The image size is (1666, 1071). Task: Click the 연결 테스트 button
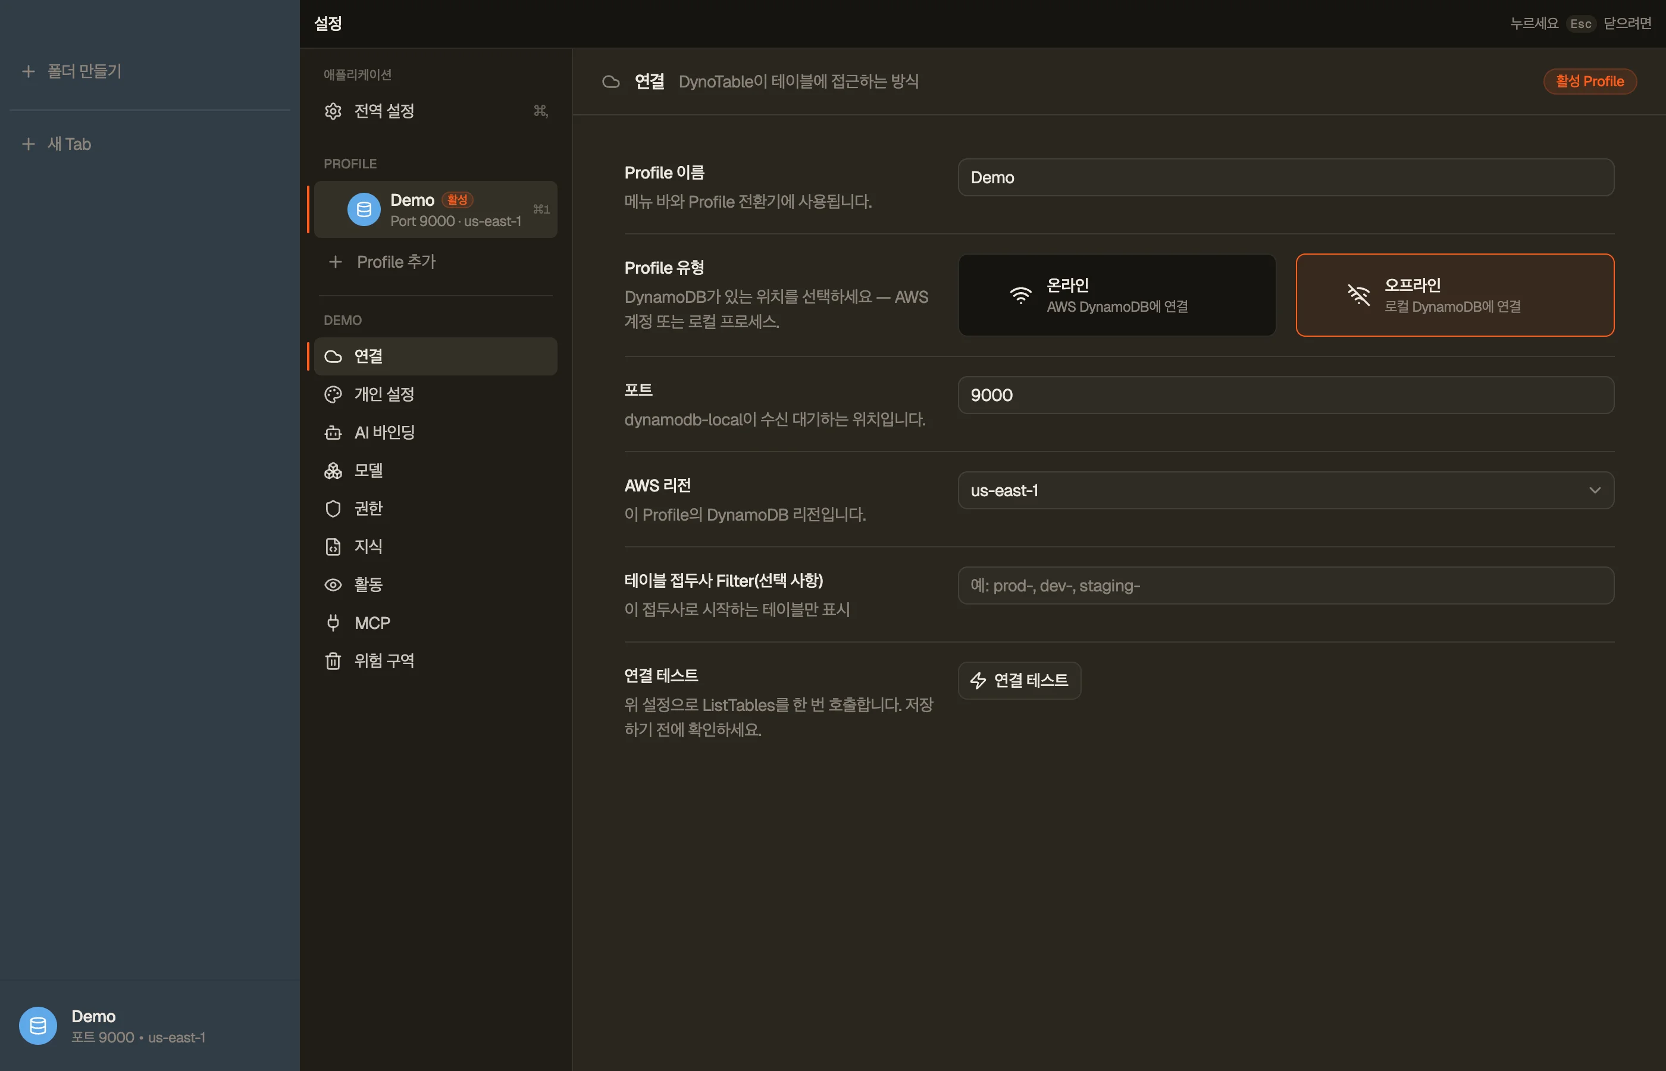[1019, 681]
